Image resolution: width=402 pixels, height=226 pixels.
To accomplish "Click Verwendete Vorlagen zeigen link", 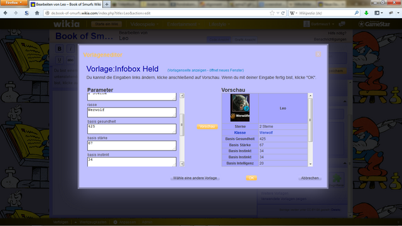I will point(283,199).
